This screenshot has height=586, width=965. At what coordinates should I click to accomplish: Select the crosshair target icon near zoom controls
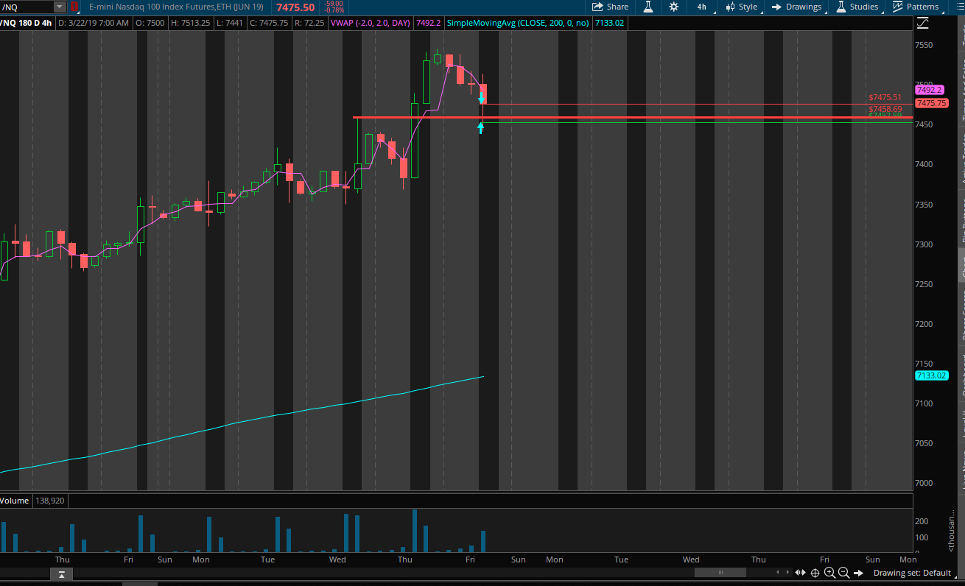pos(815,573)
